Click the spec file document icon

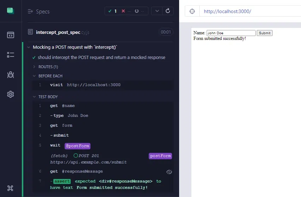[30, 32]
